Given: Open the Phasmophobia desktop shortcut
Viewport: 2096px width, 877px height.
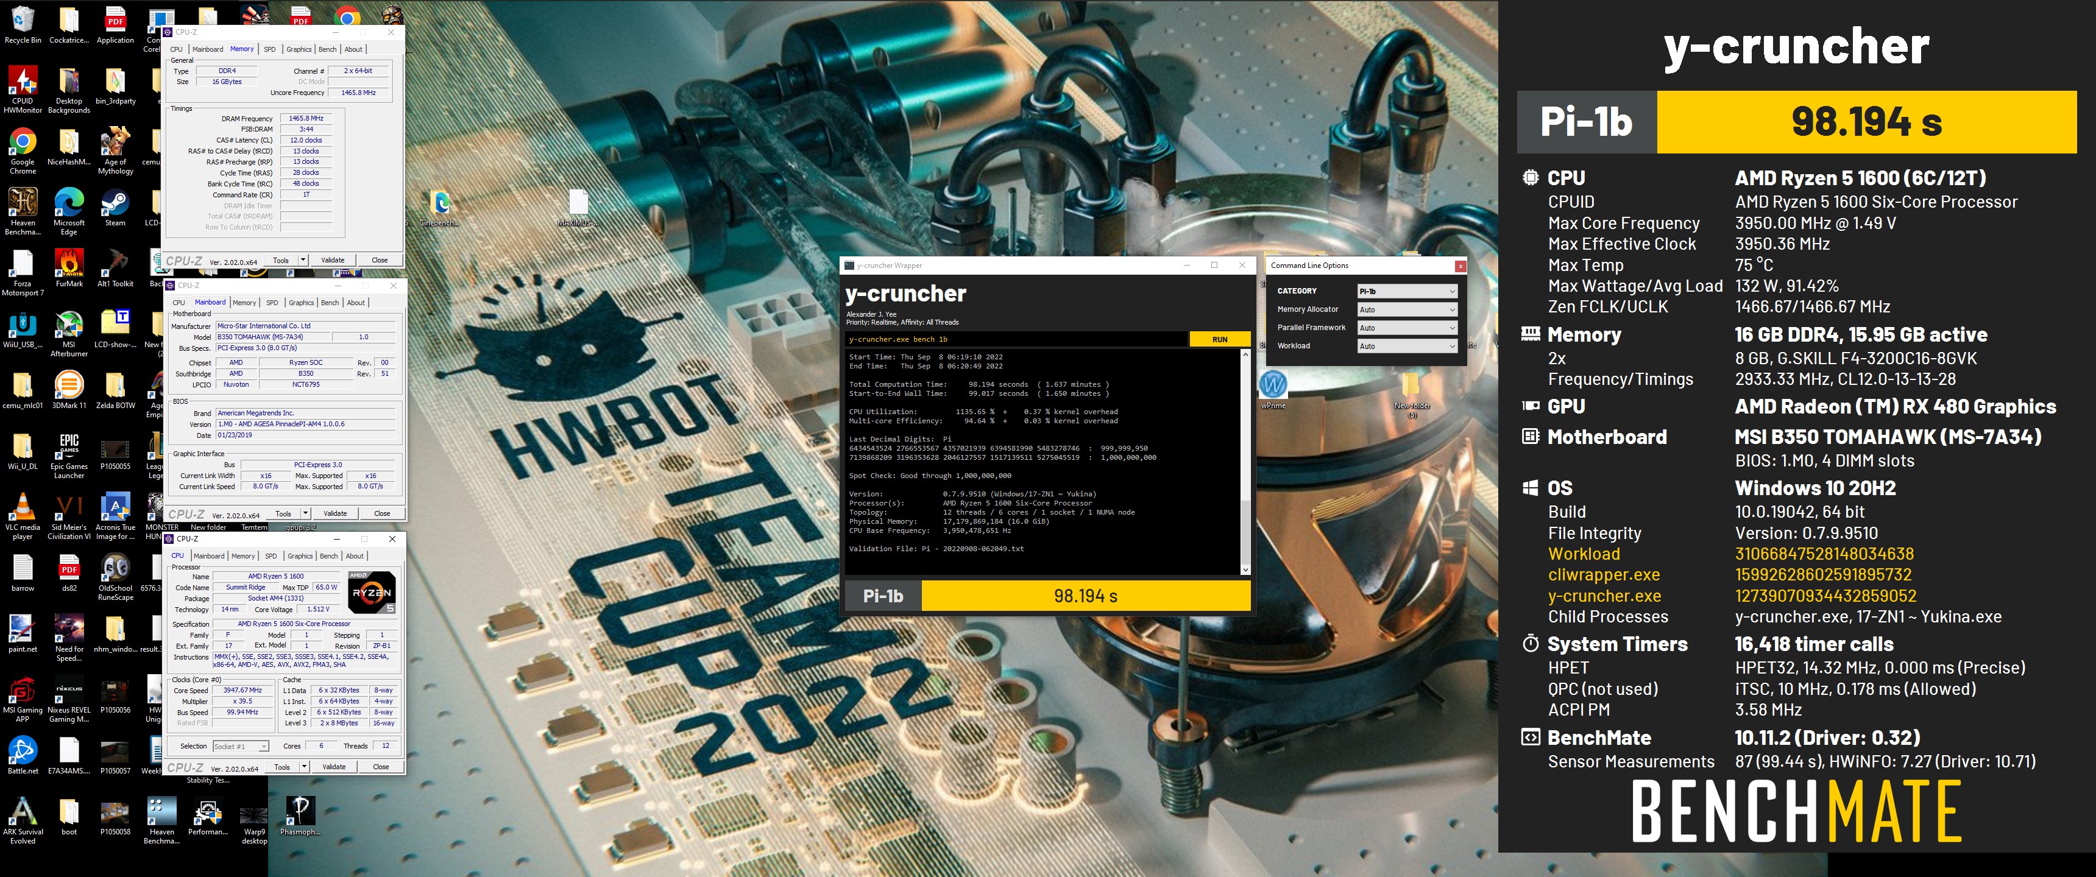Looking at the screenshot, I should click(300, 816).
